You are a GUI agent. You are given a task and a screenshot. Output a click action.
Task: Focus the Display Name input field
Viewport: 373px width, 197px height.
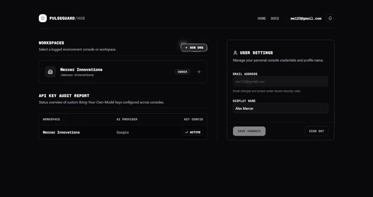[281, 108]
